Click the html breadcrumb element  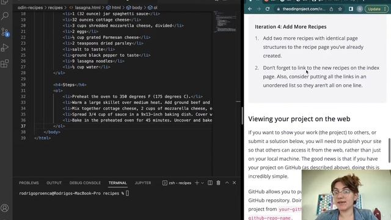click(x=114, y=7)
